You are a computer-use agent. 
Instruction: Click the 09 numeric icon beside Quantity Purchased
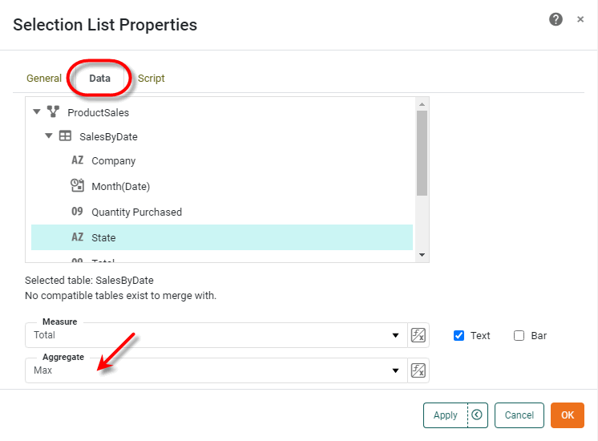[78, 212]
